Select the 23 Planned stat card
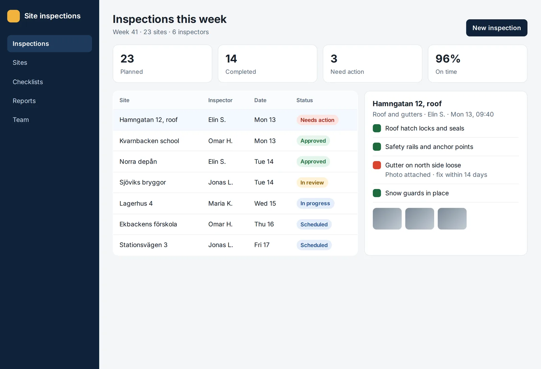Screen dimensions: 541x369 click(162, 63)
